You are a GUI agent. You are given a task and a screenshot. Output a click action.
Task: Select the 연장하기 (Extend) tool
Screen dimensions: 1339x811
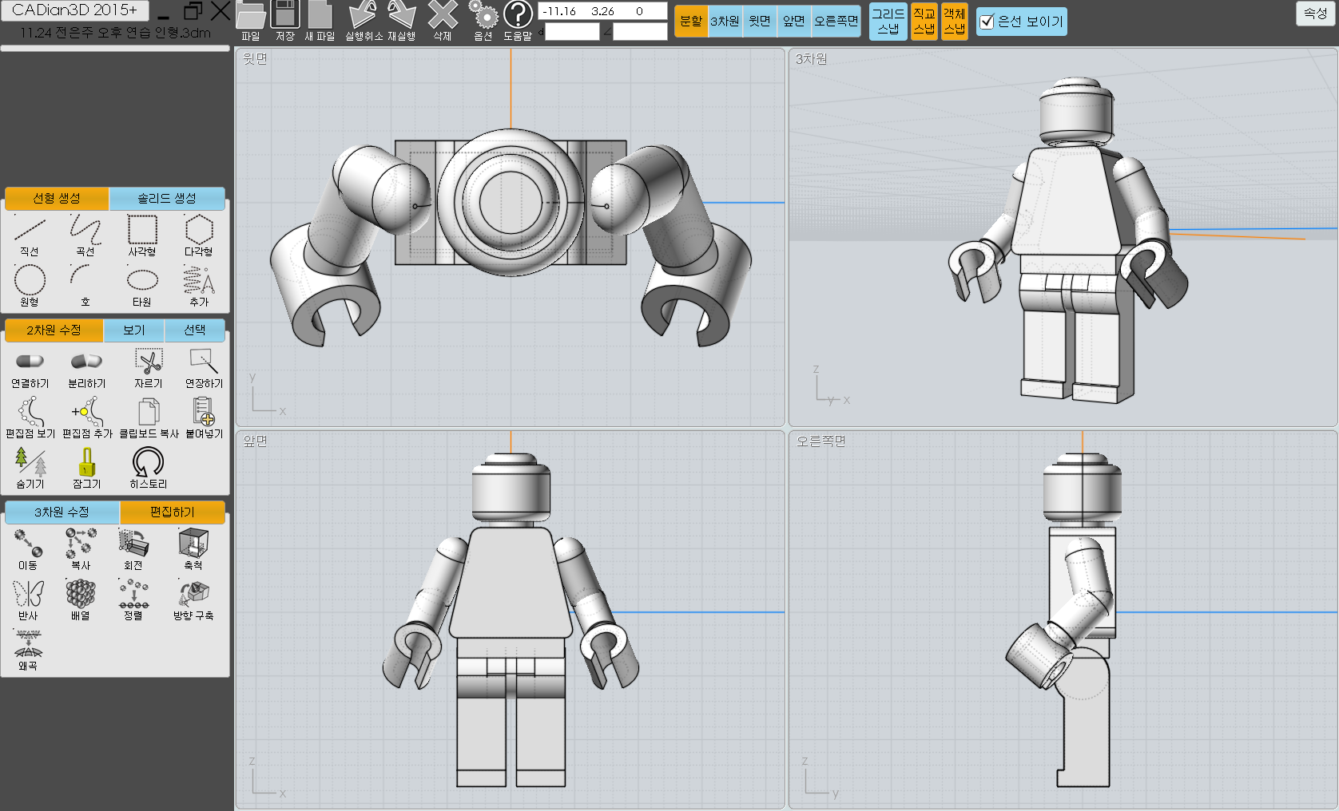point(204,362)
